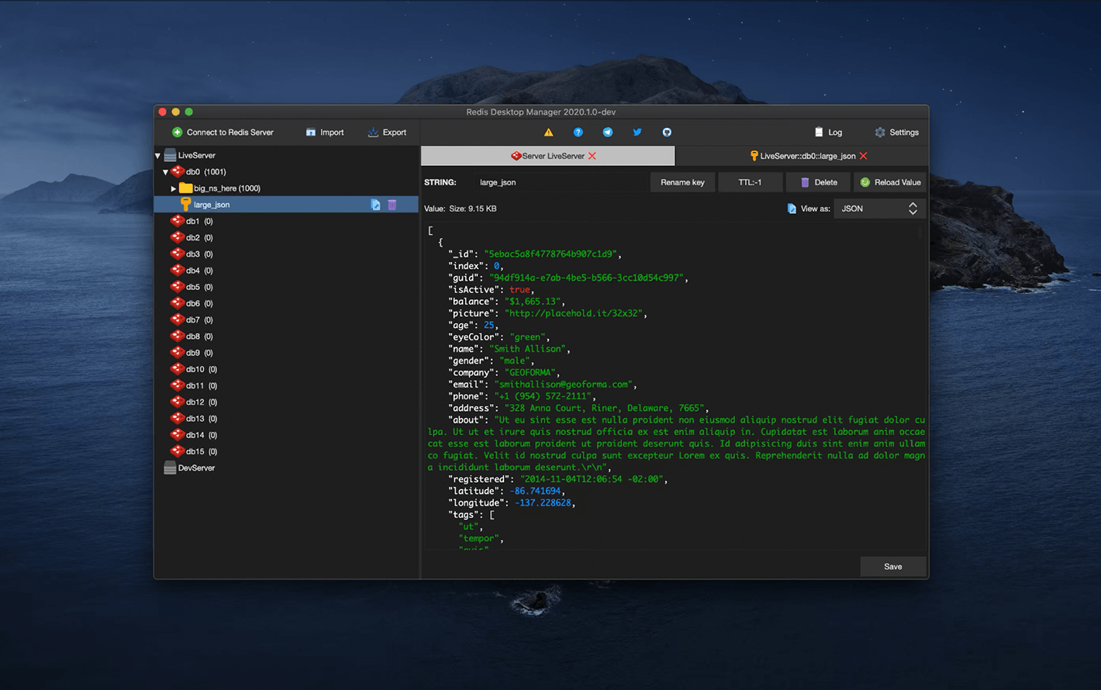
Task: Select the DevServer connection in tree
Action: (x=195, y=468)
